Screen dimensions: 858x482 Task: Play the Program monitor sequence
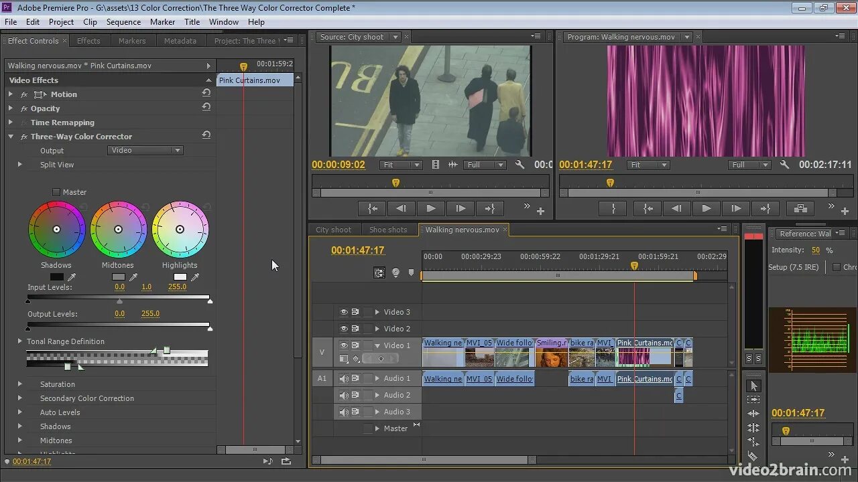tap(706, 208)
